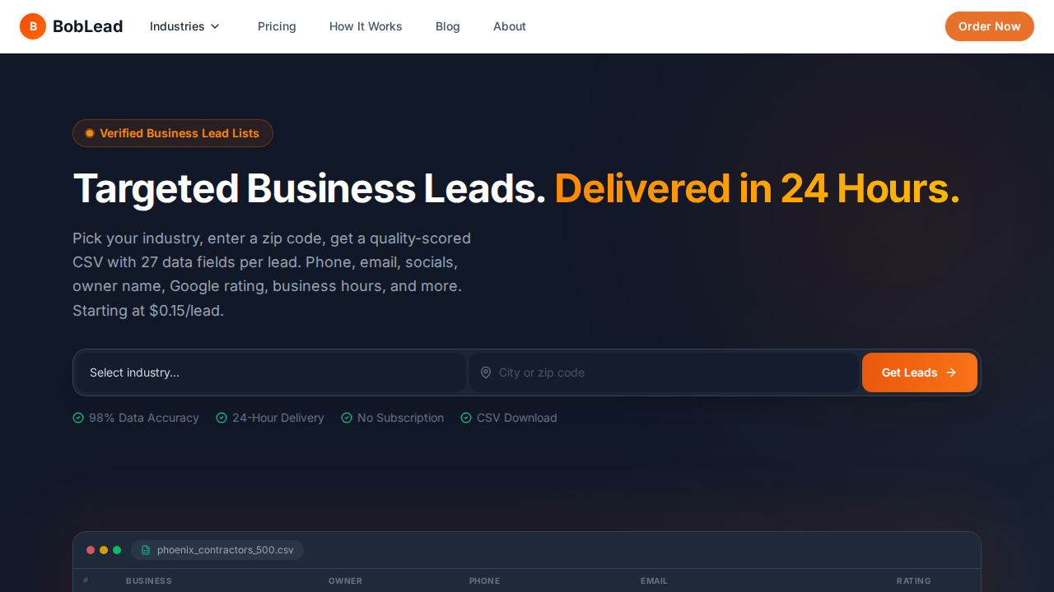Click the location pin icon in search
Image resolution: width=1054 pixels, height=592 pixels.
(486, 372)
